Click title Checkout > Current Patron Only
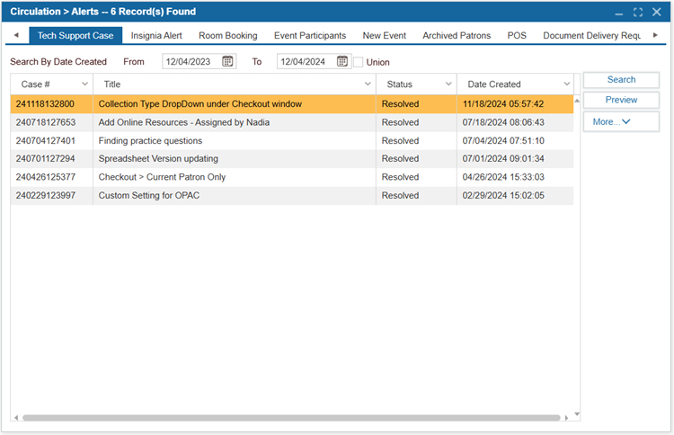674x435 pixels. (162, 177)
